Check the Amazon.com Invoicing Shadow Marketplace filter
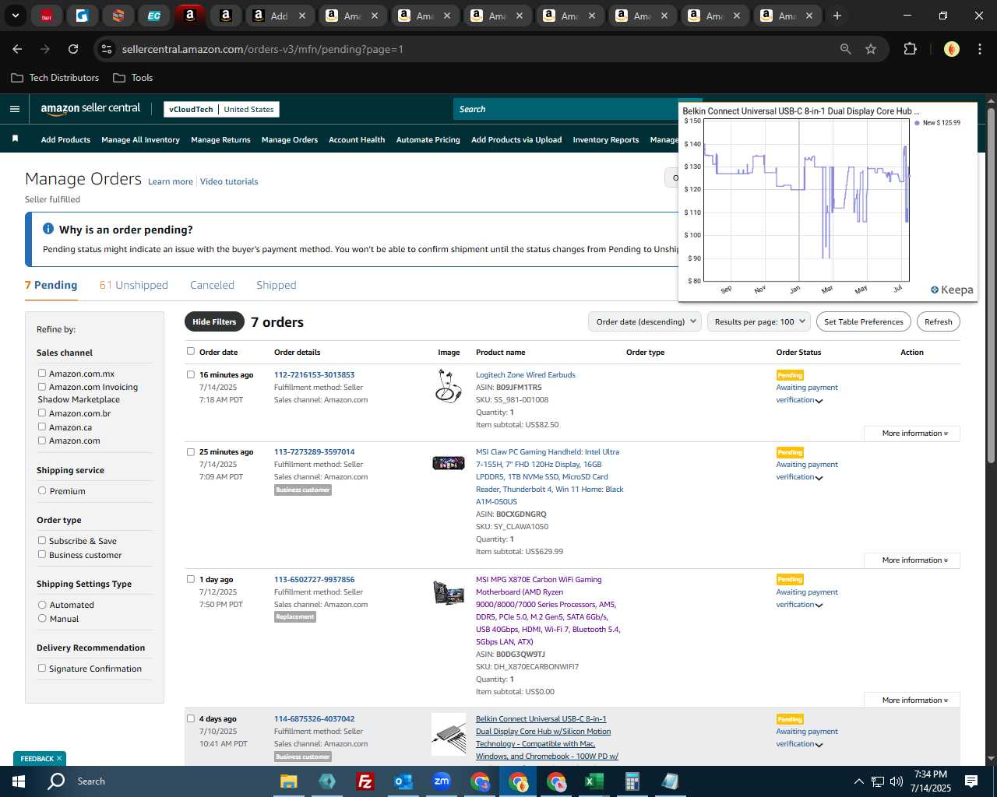The height and width of the screenshot is (797, 997). pos(42,387)
